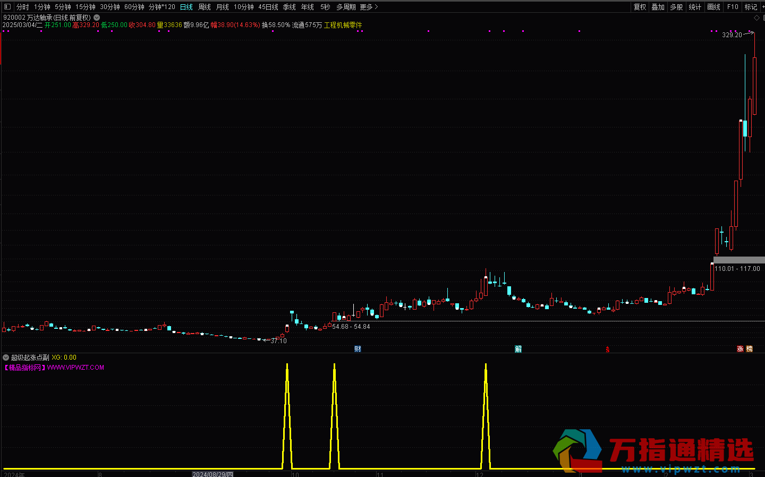Click the 额9.96亿 amount value
Viewport: 765px width, 477px height.
[196, 25]
